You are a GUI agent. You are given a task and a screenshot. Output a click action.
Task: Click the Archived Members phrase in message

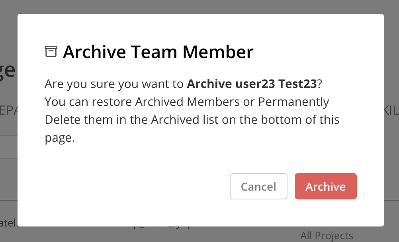pyautogui.click(x=187, y=102)
